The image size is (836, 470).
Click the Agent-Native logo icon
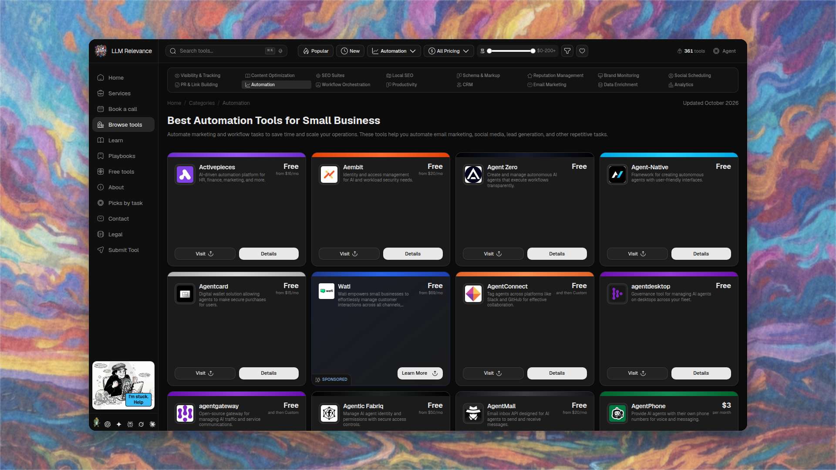[x=617, y=175]
